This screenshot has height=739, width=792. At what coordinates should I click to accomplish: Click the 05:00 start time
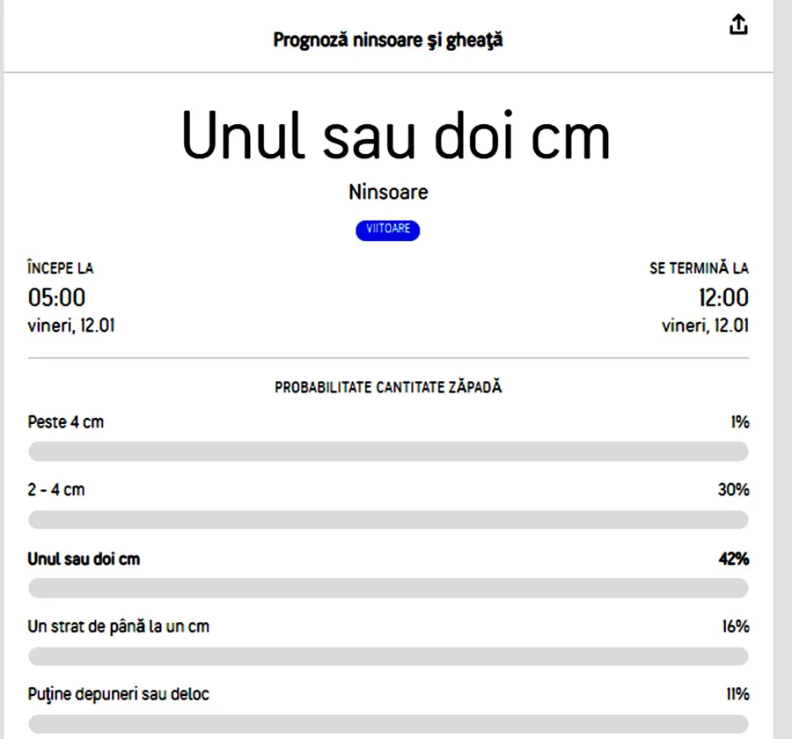tap(57, 297)
